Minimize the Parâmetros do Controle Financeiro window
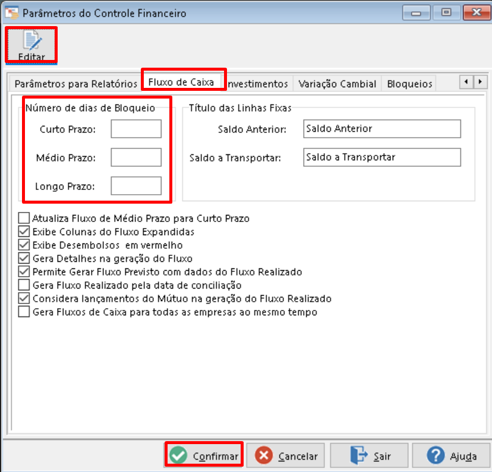The height and width of the screenshot is (472, 492). (416, 12)
